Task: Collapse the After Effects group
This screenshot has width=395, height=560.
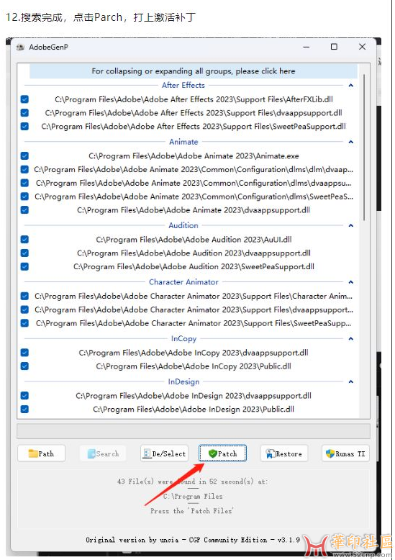Action: (350, 86)
